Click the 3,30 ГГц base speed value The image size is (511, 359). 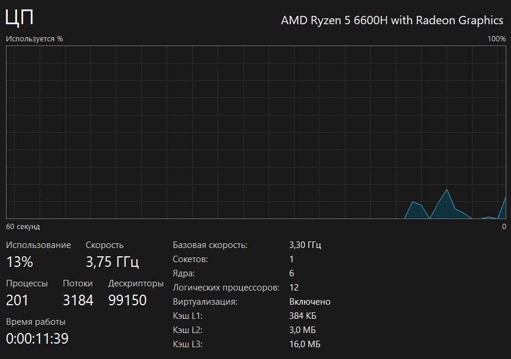[x=305, y=245]
